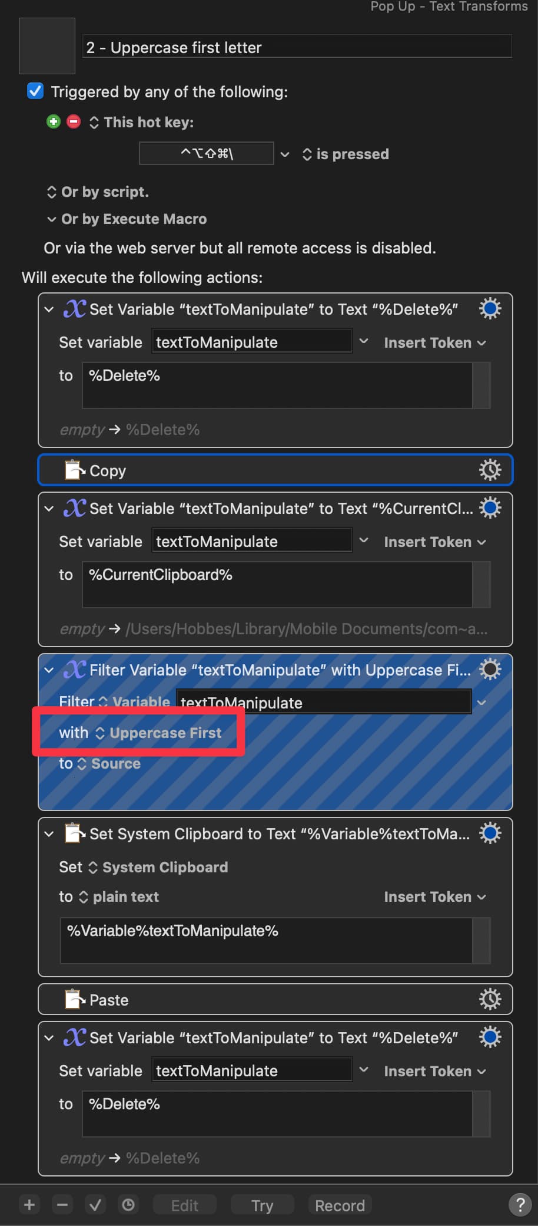Toggle the bottom checkmark enable button
The width and height of the screenshot is (538, 1226).
pos(95,1205)
